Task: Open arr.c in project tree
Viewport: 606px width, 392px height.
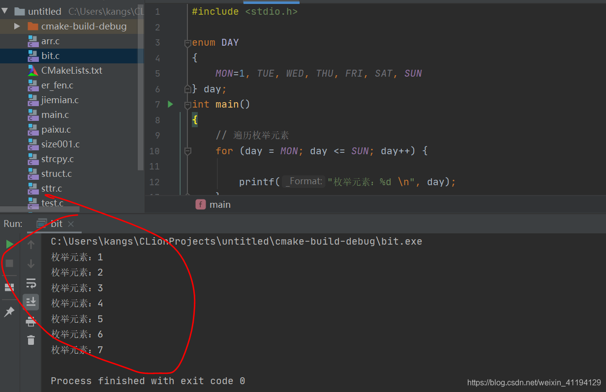Action: [x=50, y=41]
